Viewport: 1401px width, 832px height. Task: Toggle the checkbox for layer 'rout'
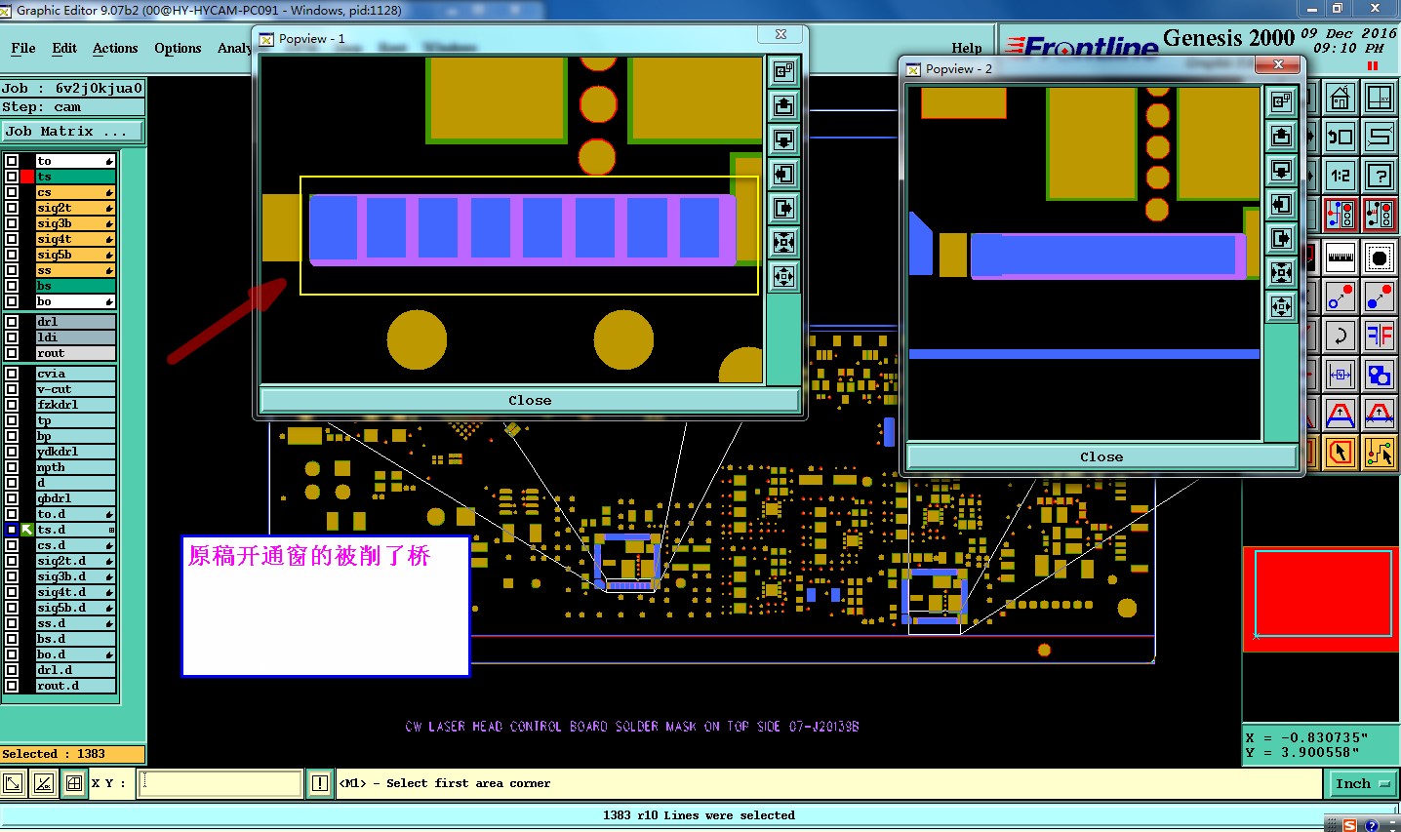(12, 353)
